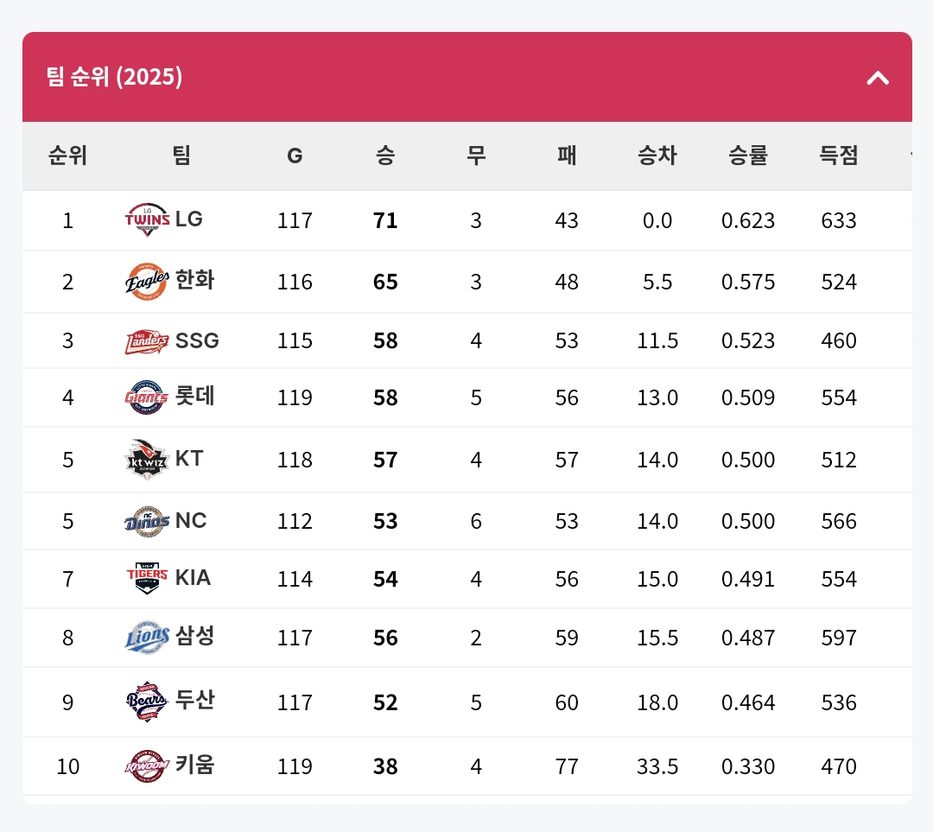Image resolution: width=933 pixels, height=832 pixels.
Task: Click the 승 column header
Action: (385, 156)
